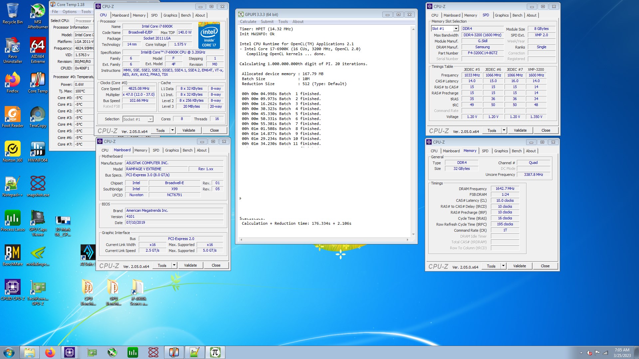The width and height of the screenshot is (639, 359).
Task: Launch MSI Afterburner from the desktop
Action: coord(38,16)
